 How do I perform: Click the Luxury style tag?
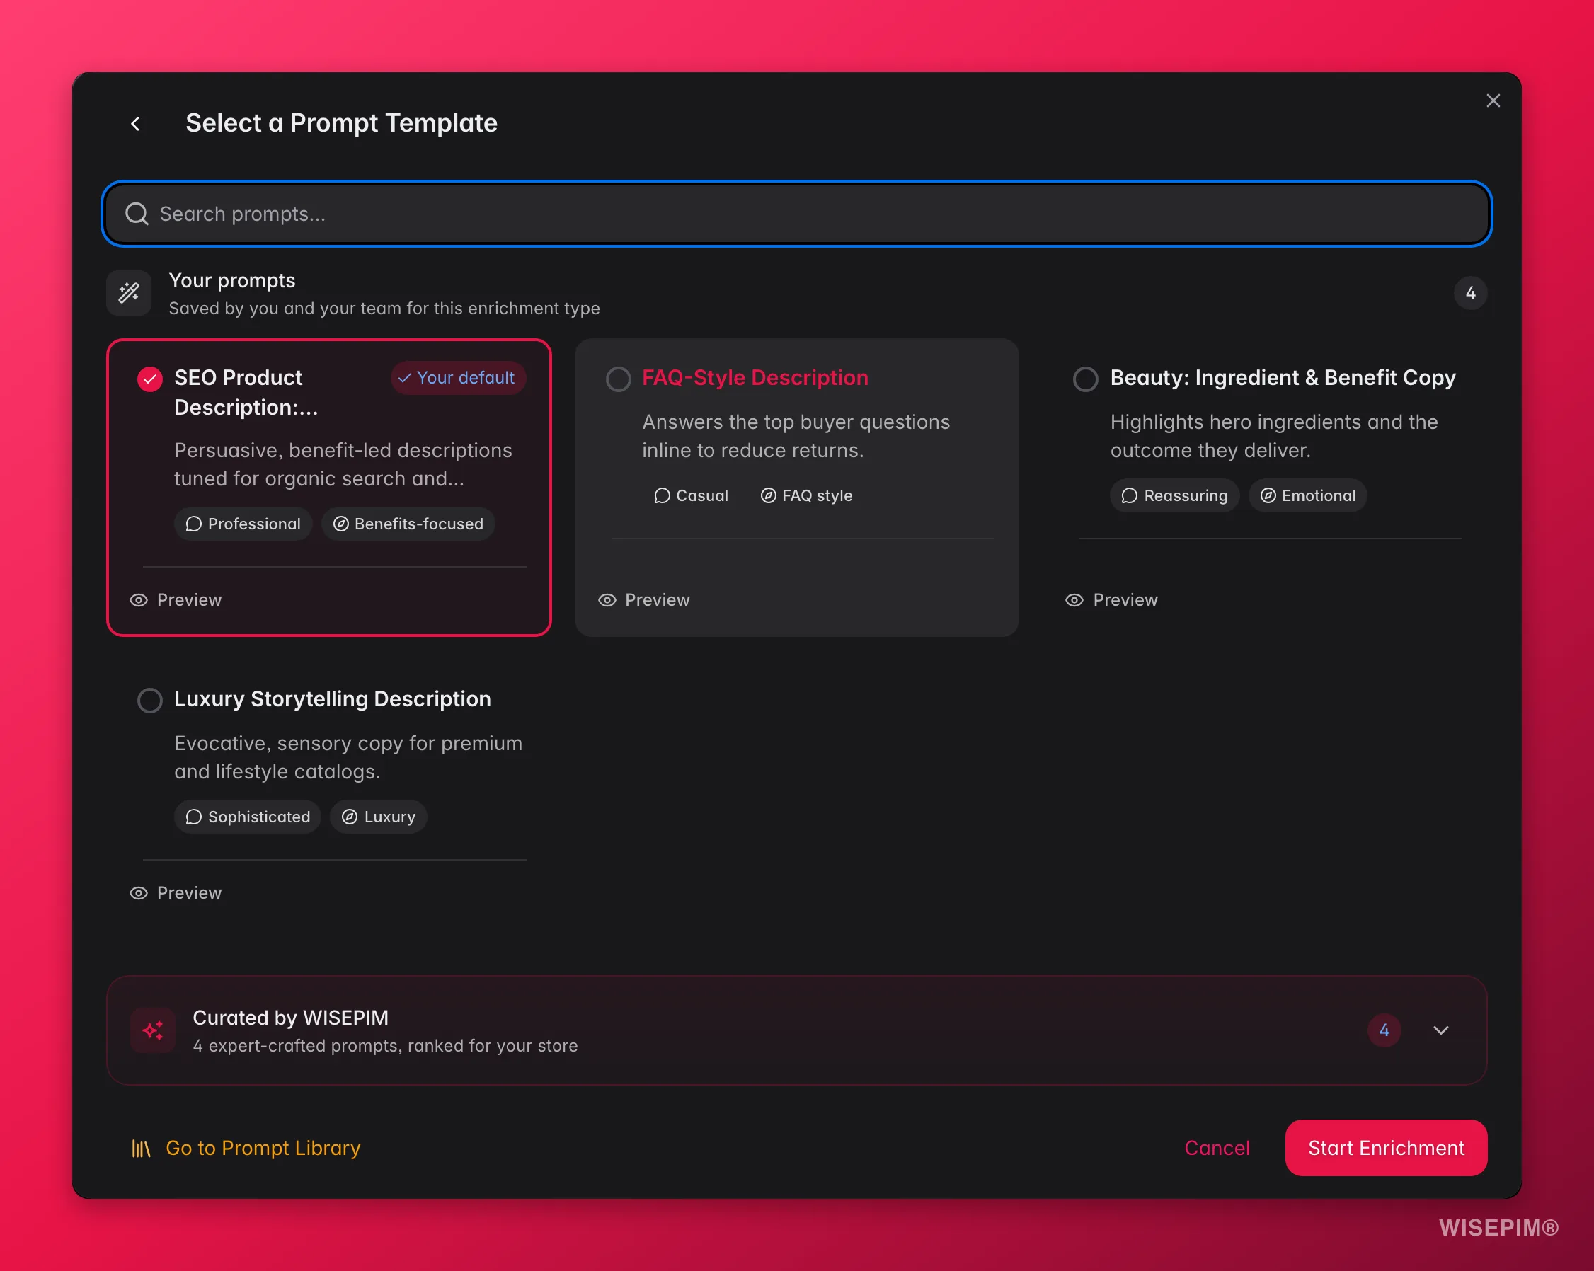[x=379, y=816]
